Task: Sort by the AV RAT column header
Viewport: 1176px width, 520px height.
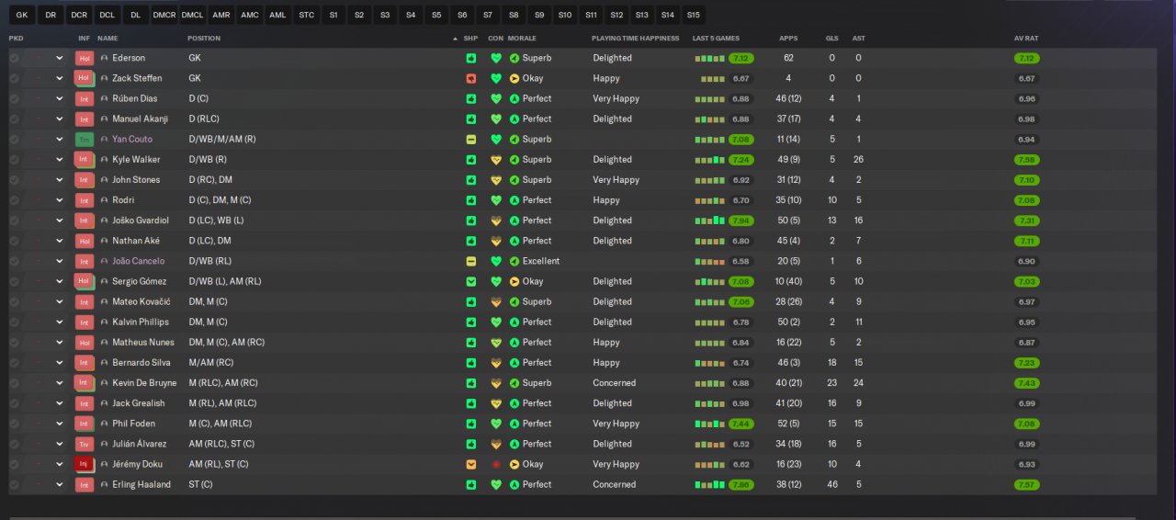Action: 1026,39
